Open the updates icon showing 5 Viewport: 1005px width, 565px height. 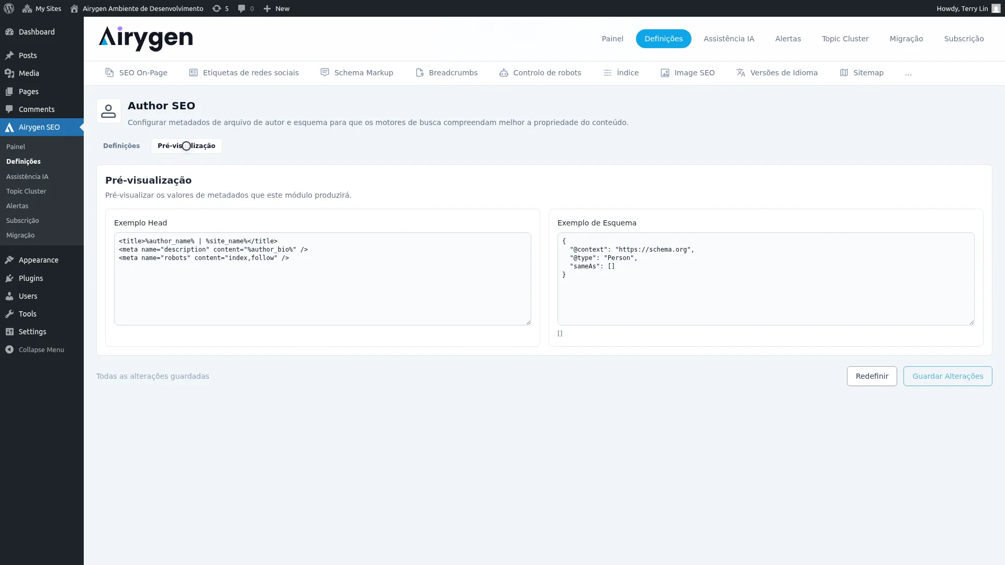tap(216, 8)
